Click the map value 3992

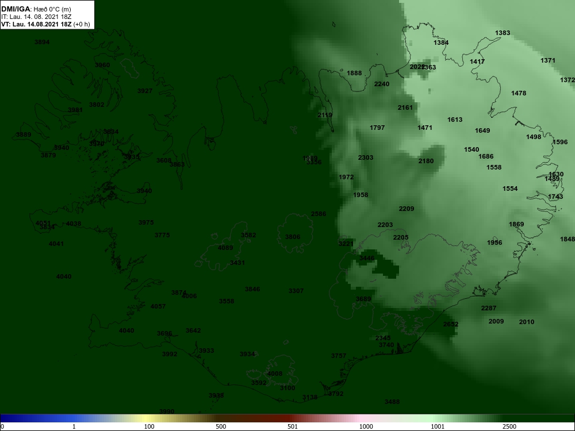pyautogui.click(x=170, y=354)
